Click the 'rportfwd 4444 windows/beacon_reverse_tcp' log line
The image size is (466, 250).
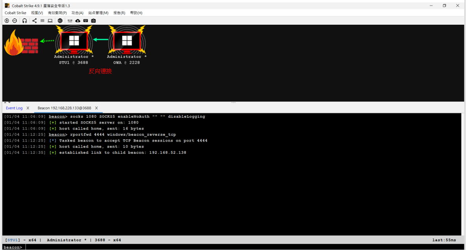click(x=90, y=135)
